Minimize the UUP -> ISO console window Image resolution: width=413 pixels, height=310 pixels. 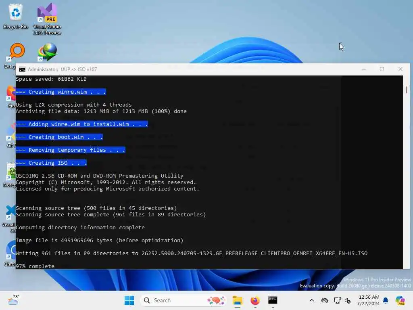pyautogui.click(x=364, y=69)
